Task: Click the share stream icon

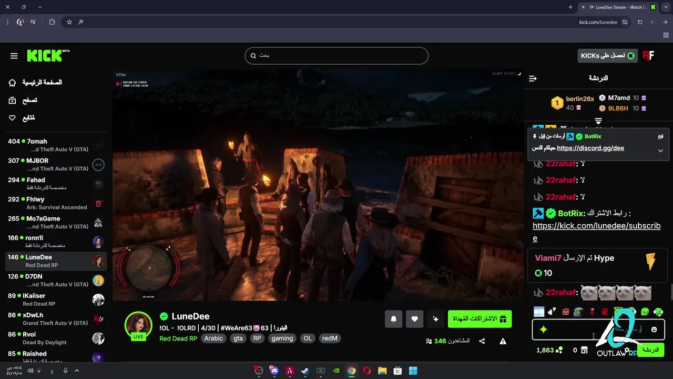Action: click(482, 341)
